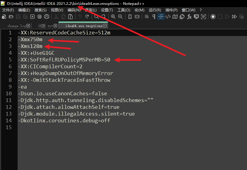The width and height of the screenshot is (247, 170).
Task: Open the 设置(T) menu
Action: tap(107, 10)
